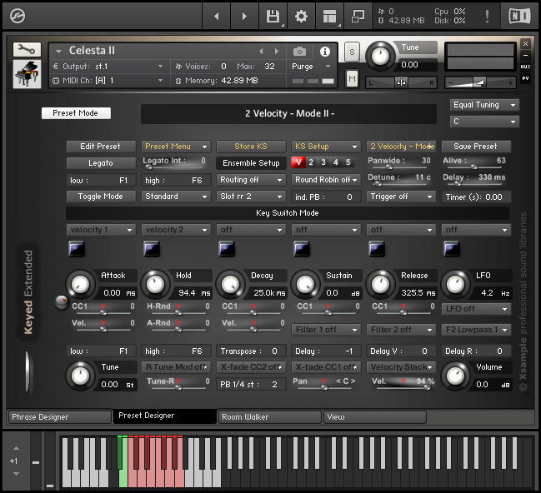
Task: Adjust the instrument volume slider
Action: (480, 82)
